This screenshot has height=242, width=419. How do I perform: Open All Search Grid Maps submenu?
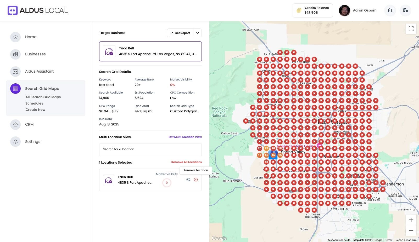coord(43,97)
